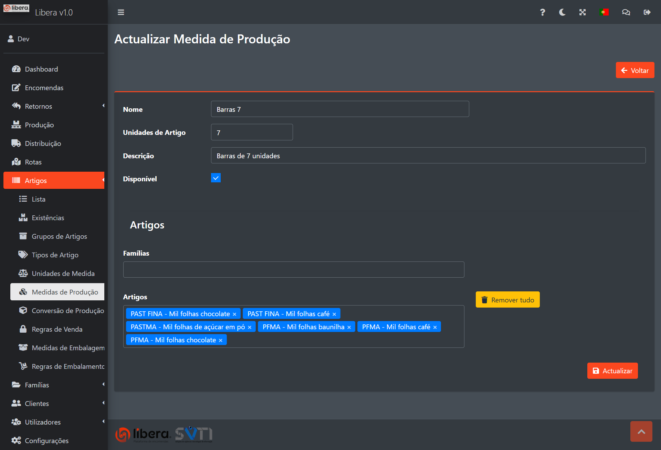This screenshot has height=450, width=661.
Task: Click the yellow Remover tudo button
Action: tap(507, 300)
